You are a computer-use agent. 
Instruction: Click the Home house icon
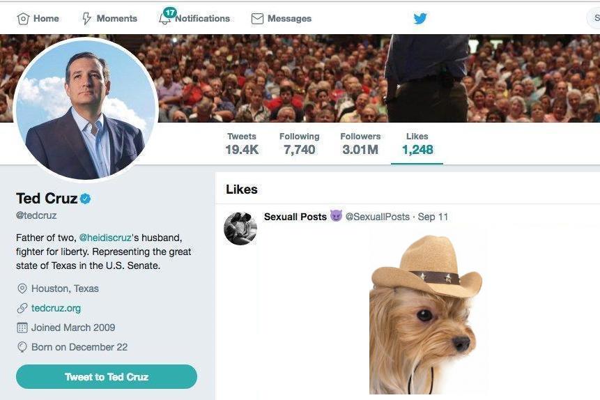click(23, 19)
